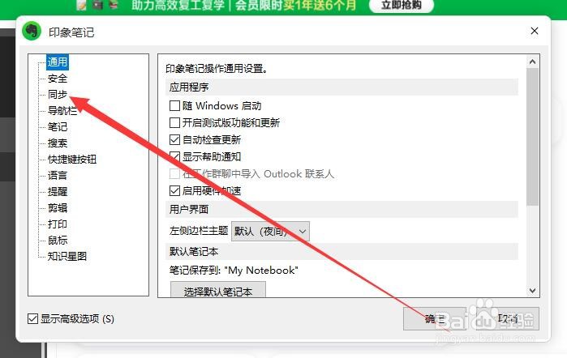Open the 导航栏 settings category
Viewport: 567px width, 358px height.
coord(62,110)
